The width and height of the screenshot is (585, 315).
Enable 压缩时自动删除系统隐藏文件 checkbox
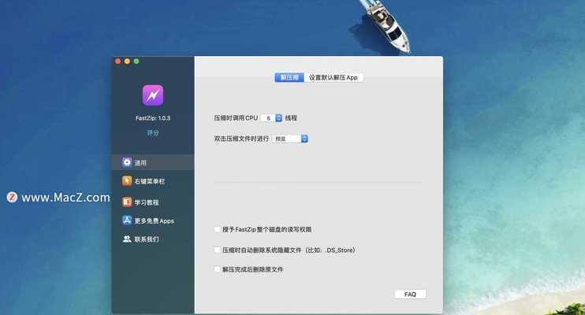click(x=217, y=250)
